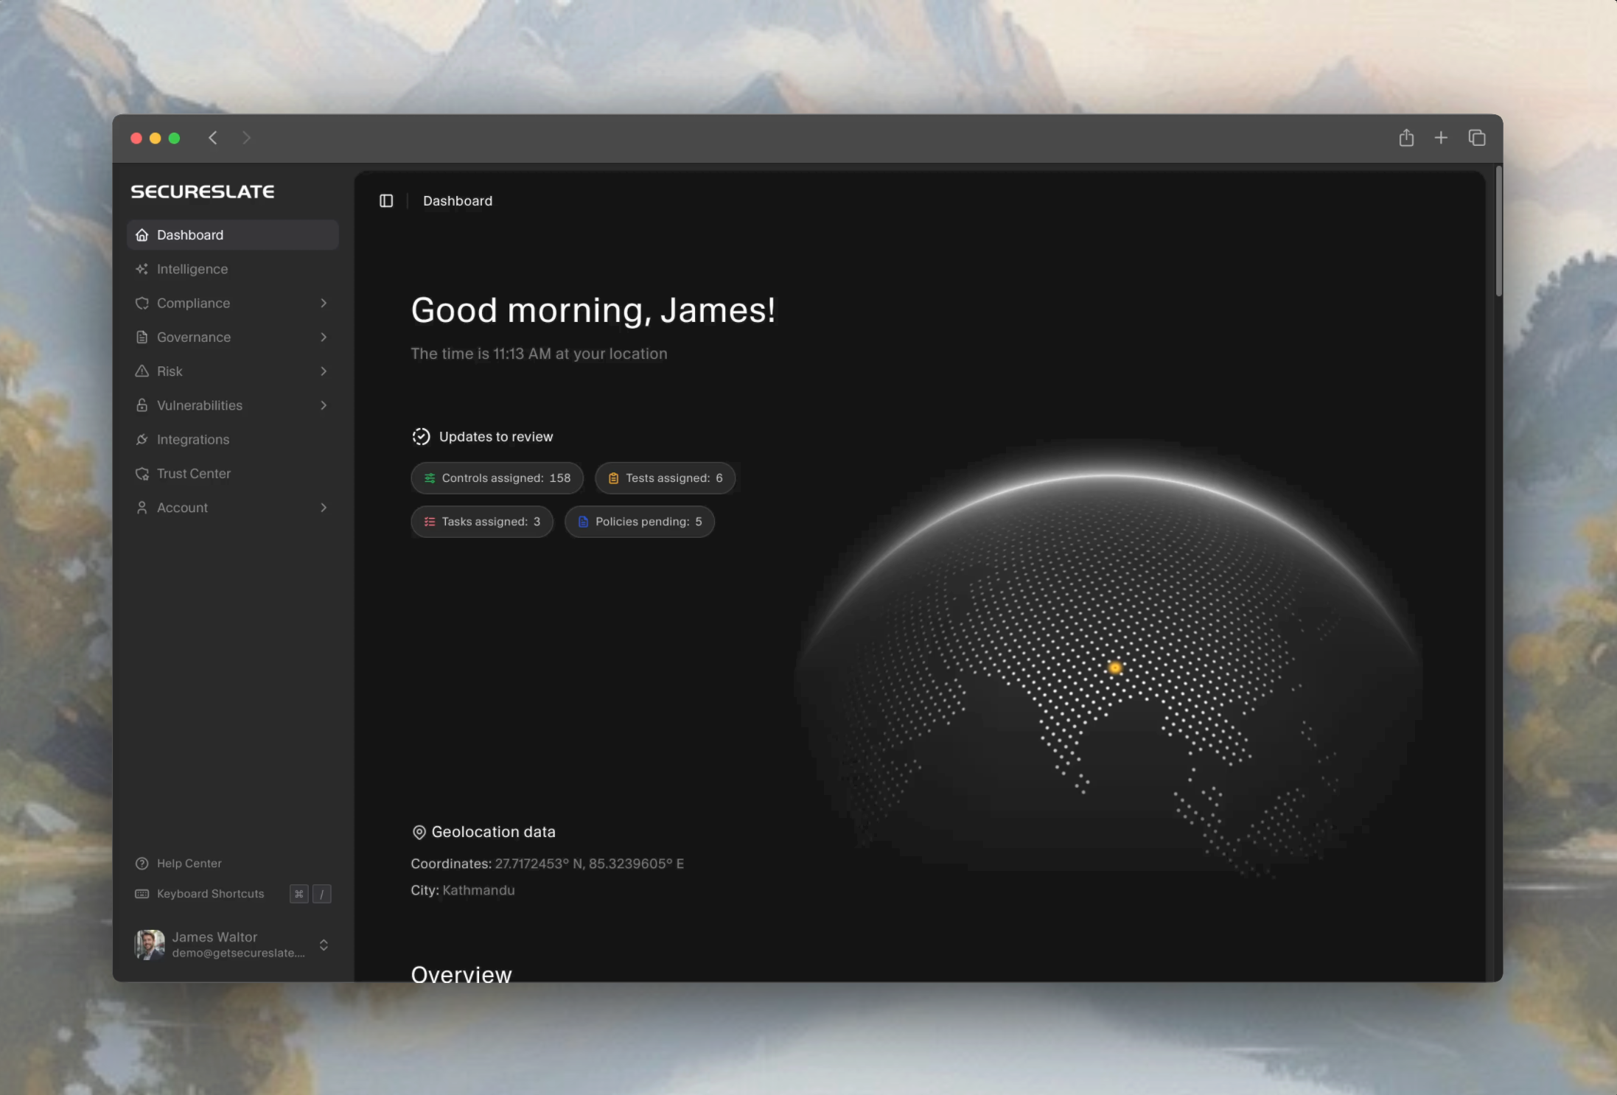
Task: Open the Governance sidebar item
Action: [233, 337]
